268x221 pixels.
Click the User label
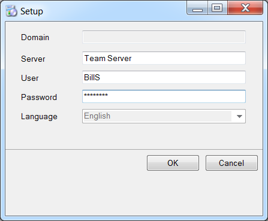click(x=30, y=78)
